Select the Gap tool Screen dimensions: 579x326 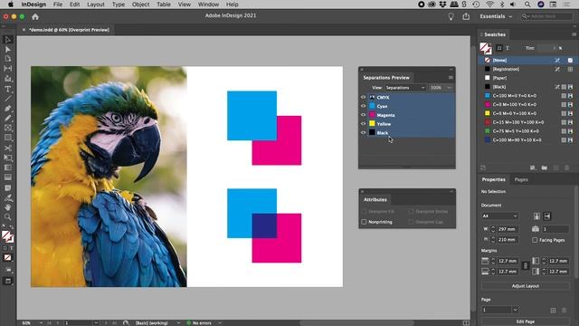[8, 69]
